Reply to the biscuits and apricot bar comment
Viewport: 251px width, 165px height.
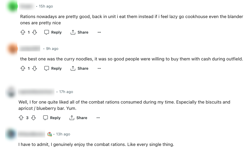52,118
